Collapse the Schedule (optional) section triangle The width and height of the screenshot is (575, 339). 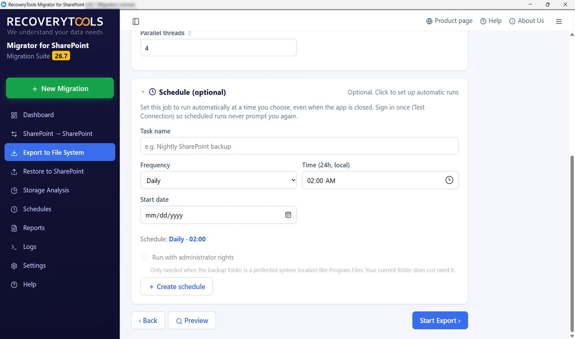[143, 92]
